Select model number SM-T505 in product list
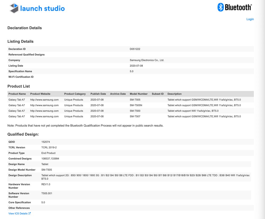 click(135, 100)
